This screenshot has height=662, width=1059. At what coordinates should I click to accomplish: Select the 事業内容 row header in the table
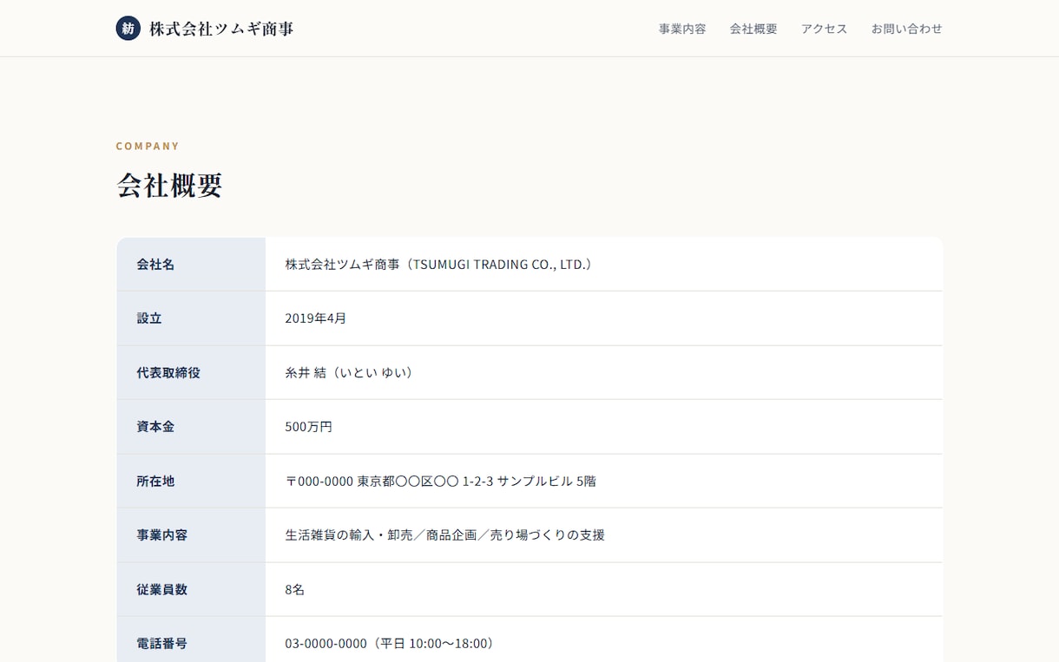(191, 535)
